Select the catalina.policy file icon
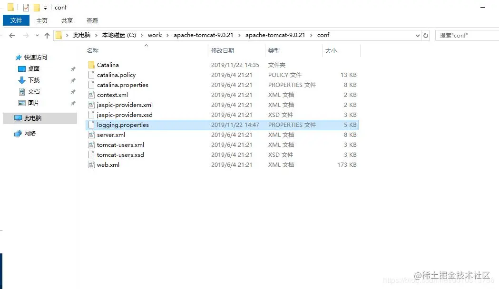 click(x=91, y=75)
